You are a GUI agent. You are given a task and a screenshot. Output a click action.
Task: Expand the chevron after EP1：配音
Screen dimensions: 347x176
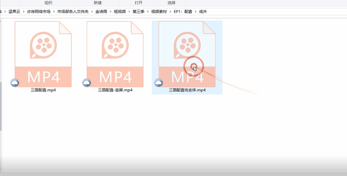[196, 12]
